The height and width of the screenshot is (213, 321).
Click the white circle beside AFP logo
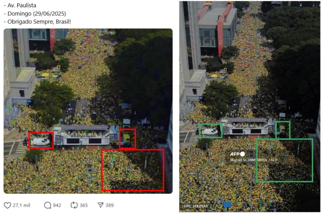(x=243, y=154)
